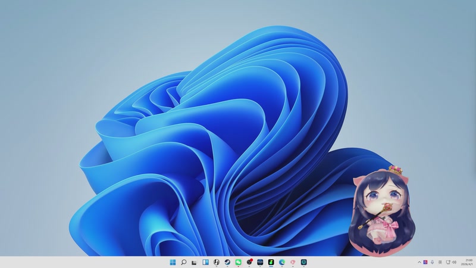The image size is (476, 268).
Task: Open WeChat from the taskbar
Action: click(x=239, y=262)
